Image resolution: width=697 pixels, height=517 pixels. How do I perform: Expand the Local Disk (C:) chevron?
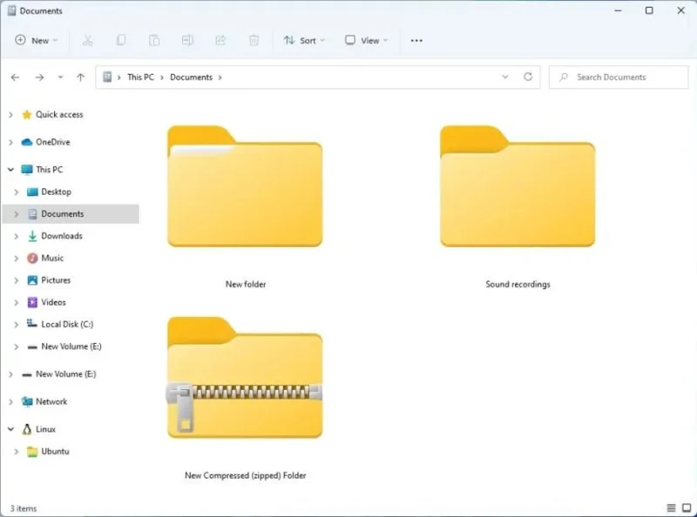pos(16,325)
